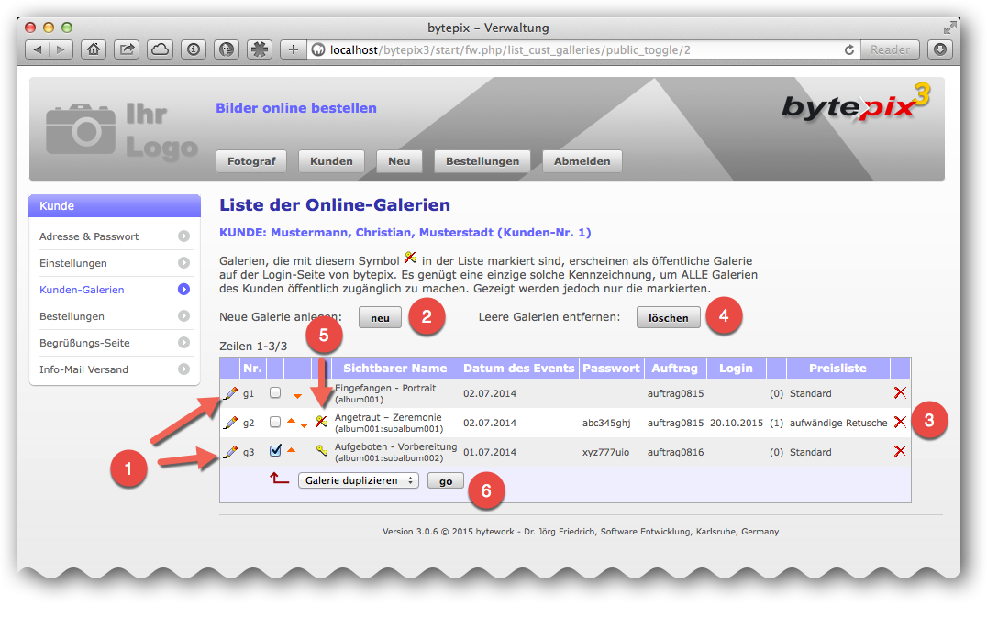This screenshot has height=627, width=987.
Task: Go forward with the browser forward arrow
Action: (x=61, y=49)
